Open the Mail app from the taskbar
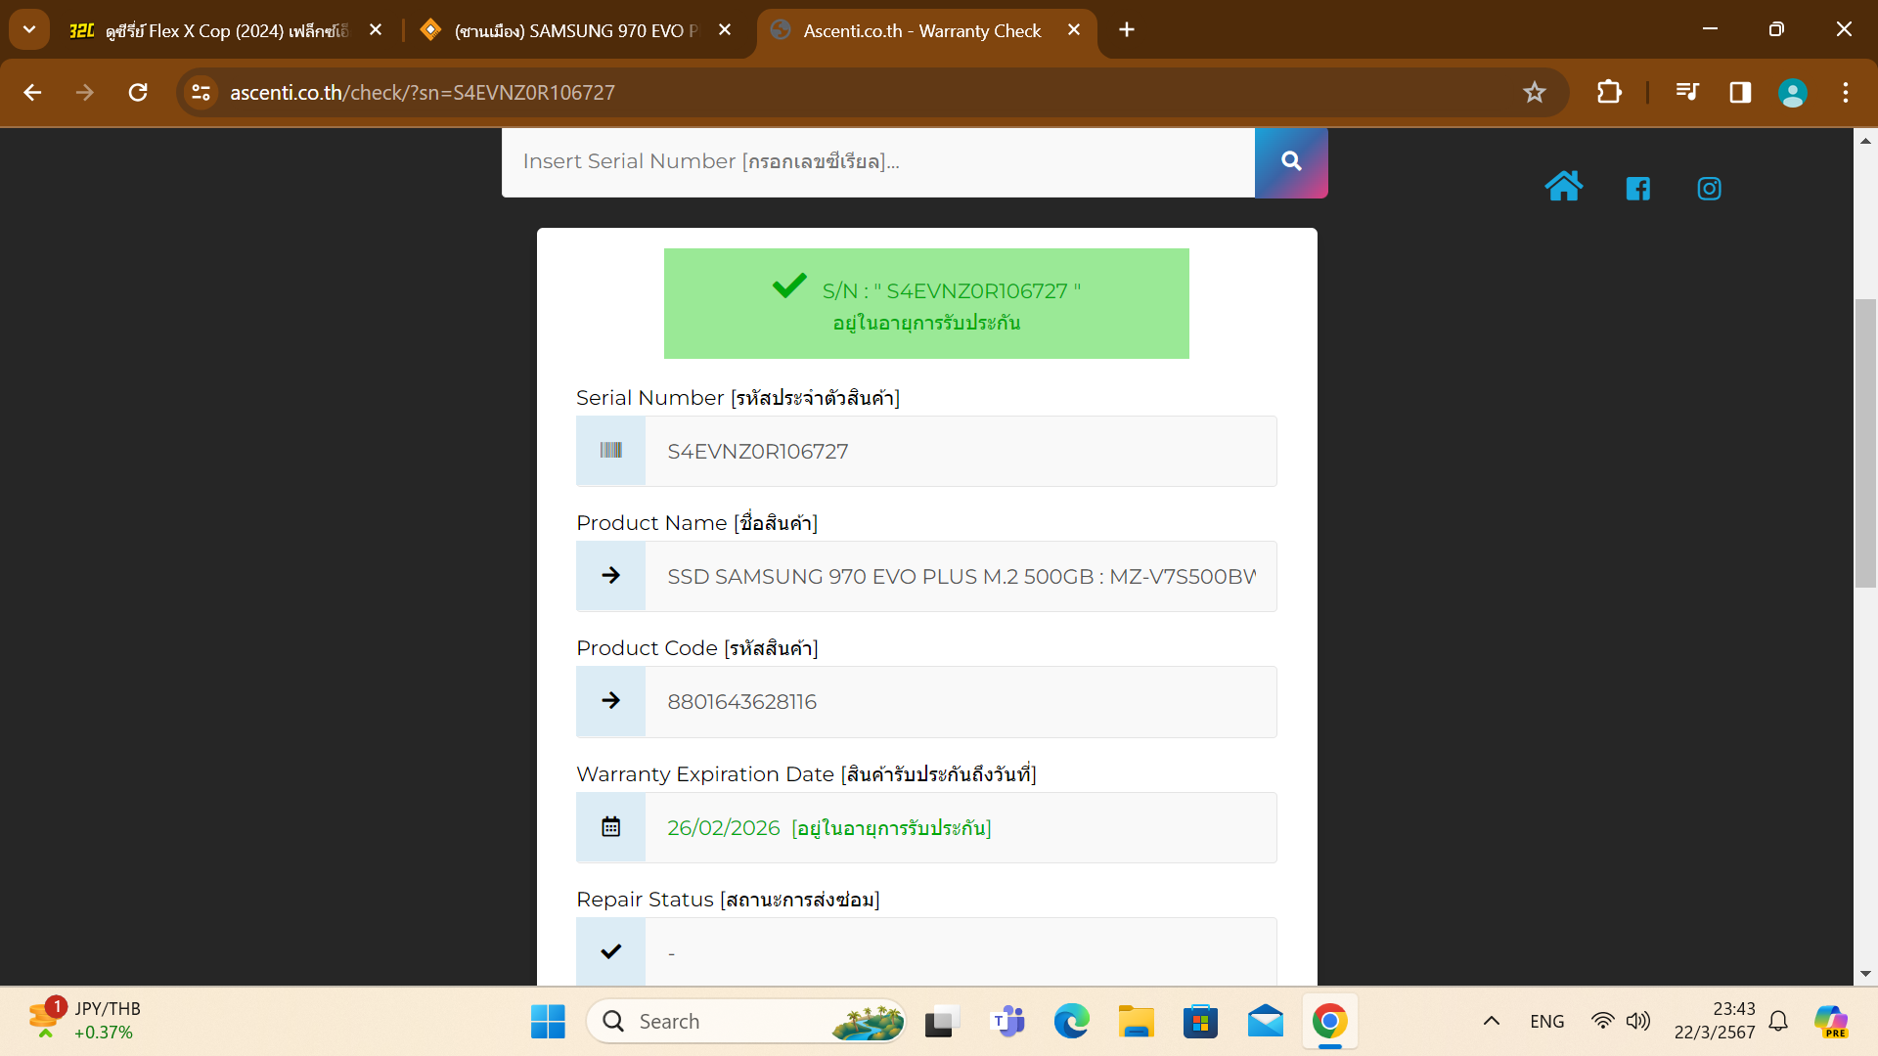The image size is (1878, 1056). coord(1265,1022)
